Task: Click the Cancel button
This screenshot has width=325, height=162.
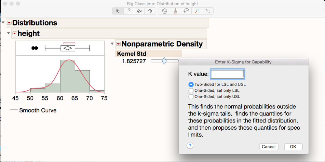Action: [x=269, y=147]
